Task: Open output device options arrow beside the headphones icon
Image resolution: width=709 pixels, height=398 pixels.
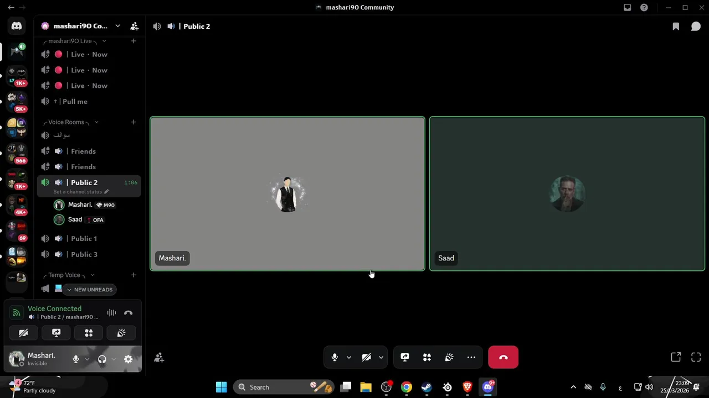Action: (x=114, y=359)
